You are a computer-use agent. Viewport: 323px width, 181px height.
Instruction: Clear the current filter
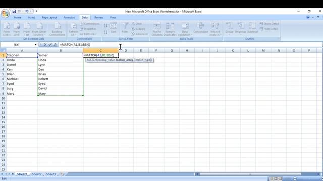137,24
